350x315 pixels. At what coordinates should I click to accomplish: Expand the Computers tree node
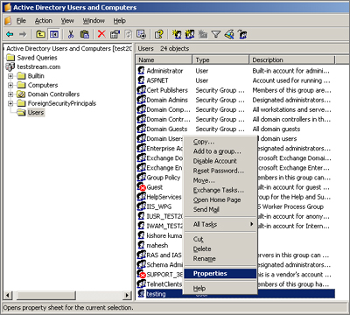click(10, 85)
